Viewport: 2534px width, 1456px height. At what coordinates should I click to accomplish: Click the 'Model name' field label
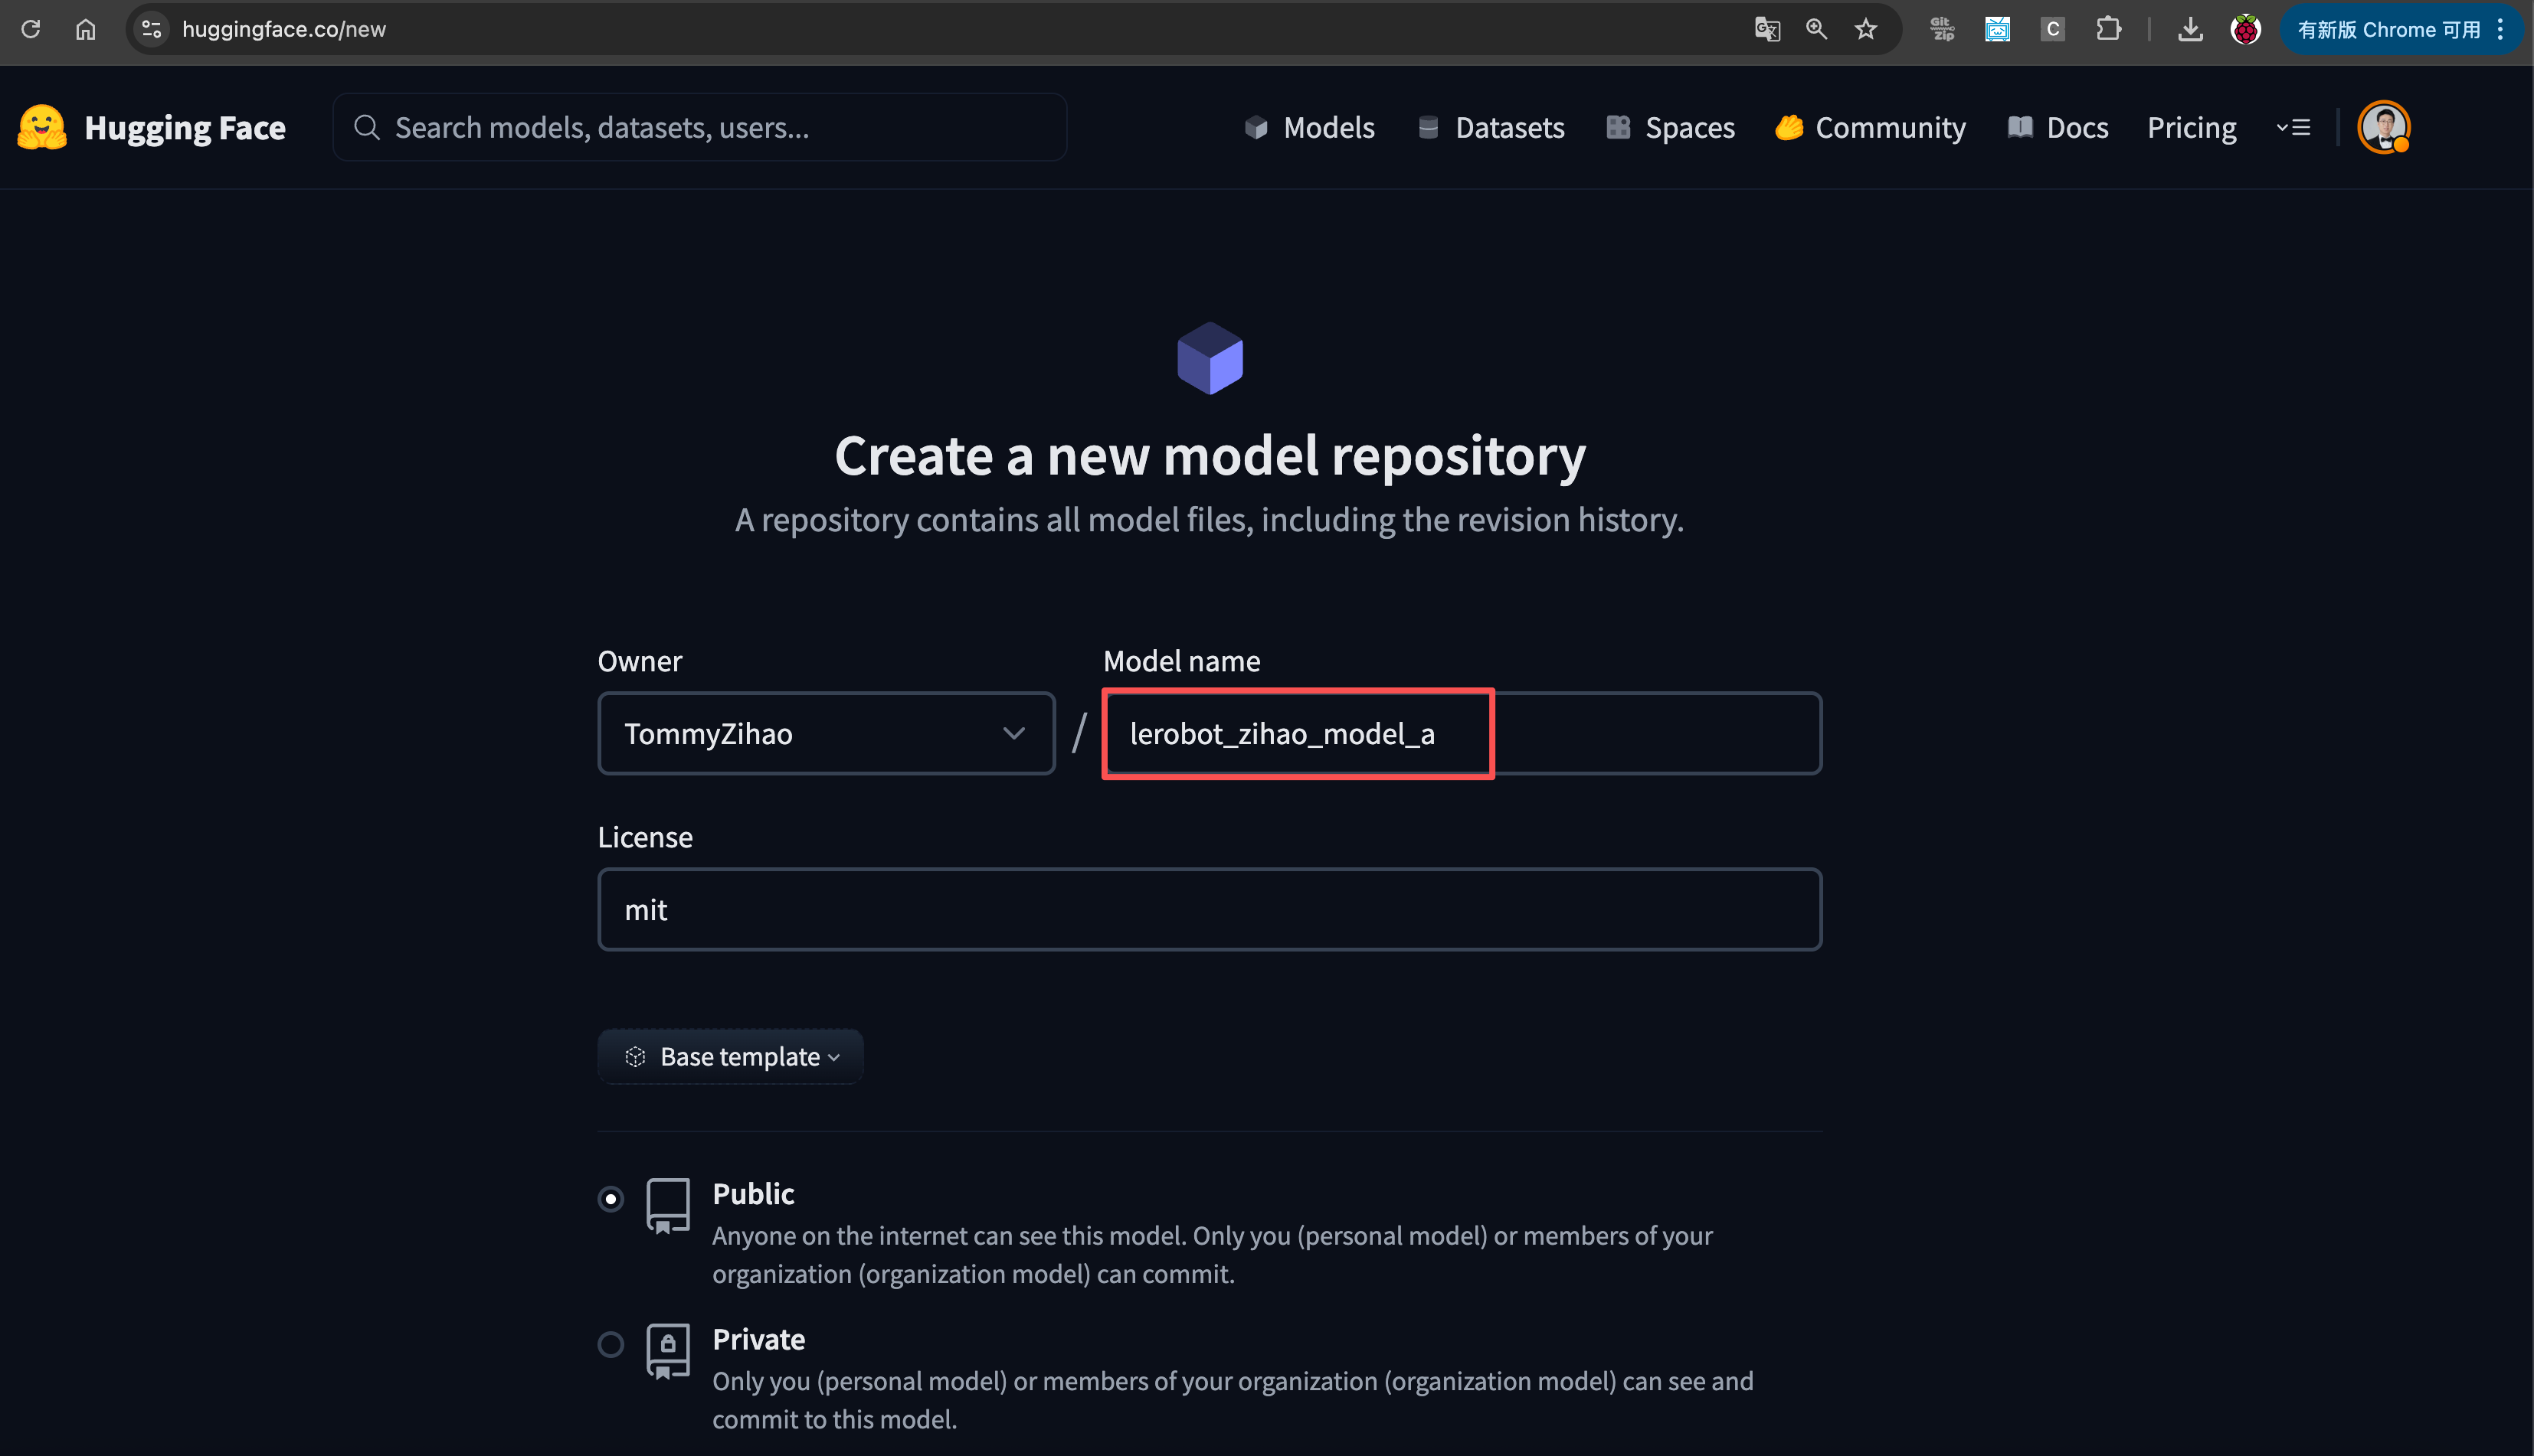pos(1181,661)
